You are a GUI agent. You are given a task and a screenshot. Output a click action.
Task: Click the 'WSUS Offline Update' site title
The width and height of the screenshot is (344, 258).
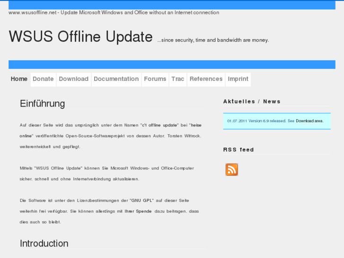coord(81,36)
